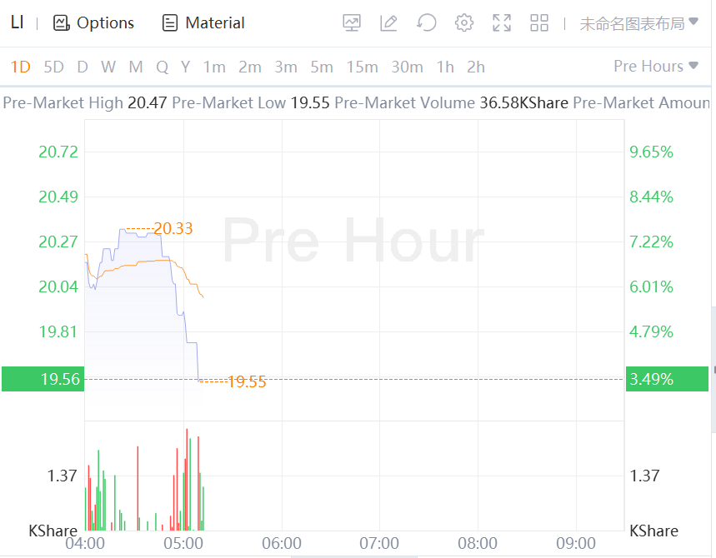716x558 pixels.
Task: Choose the 30m interval
Action: (x=407, y=67)
